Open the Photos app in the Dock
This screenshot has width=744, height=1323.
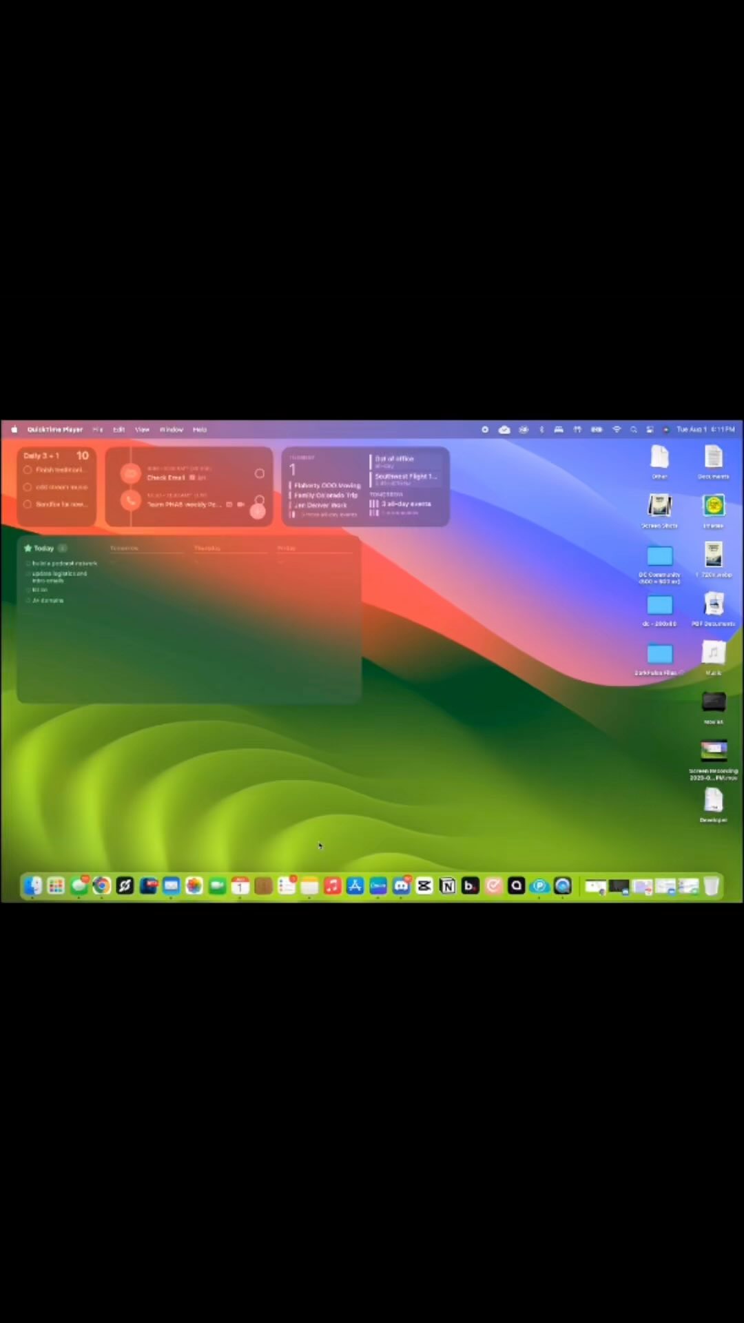coord(194,885)
